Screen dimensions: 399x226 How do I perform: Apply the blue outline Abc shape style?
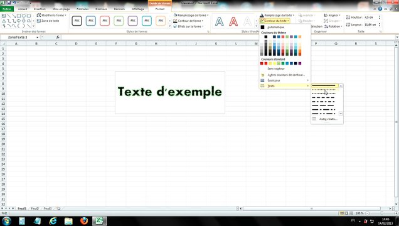click(x=91, y=21)
